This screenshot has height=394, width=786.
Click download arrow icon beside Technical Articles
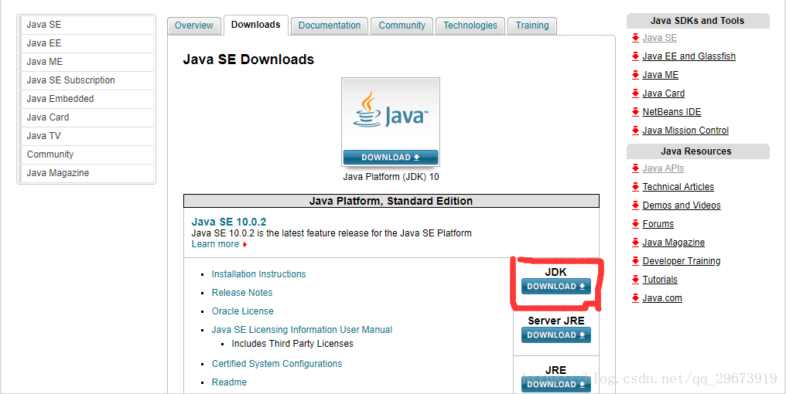pyautogui.click(x=636, y=187)
